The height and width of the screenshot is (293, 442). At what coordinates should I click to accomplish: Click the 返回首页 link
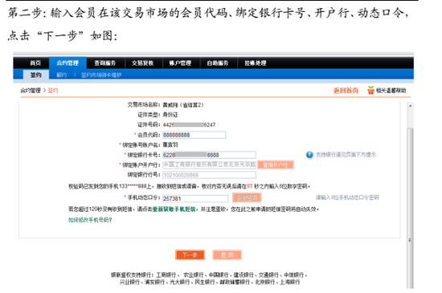(x=346, y=91)
